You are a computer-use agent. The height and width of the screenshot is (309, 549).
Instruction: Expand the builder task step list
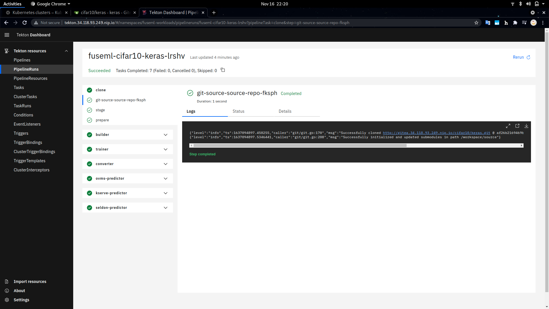tap(166, 134)
